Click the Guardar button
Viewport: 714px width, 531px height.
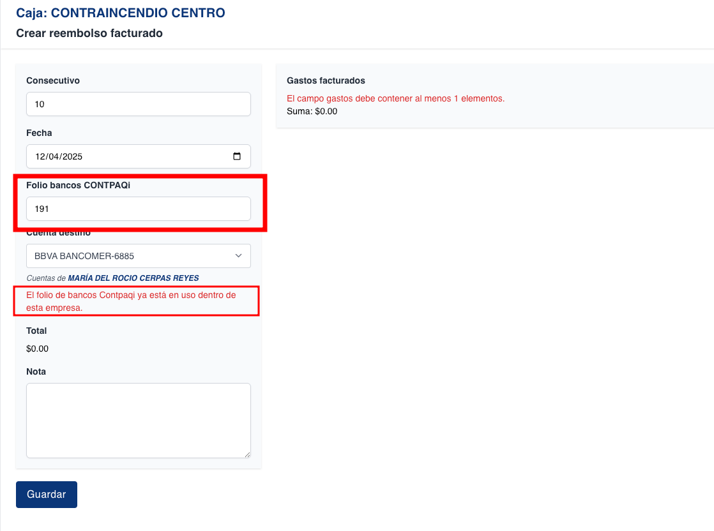pos(46,494)
